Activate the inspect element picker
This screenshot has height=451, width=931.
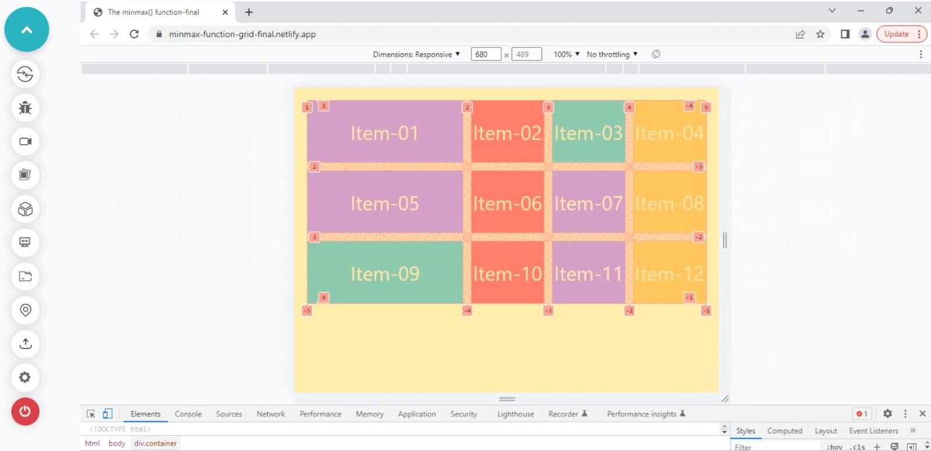tap(91, 414)
